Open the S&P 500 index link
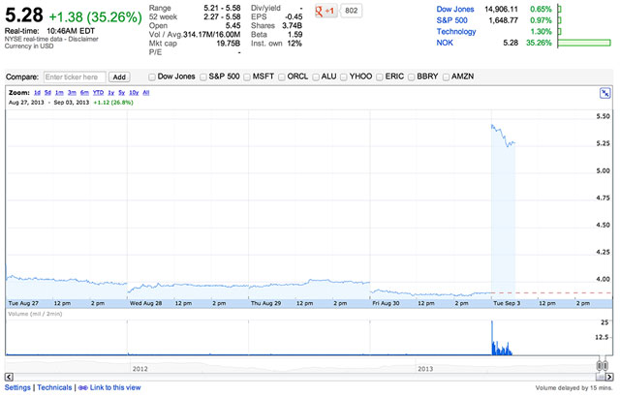620x397 pixels. [x=452, y=20]
